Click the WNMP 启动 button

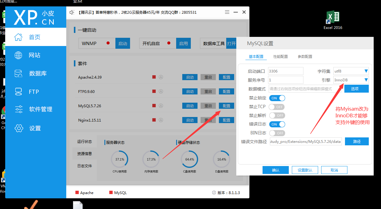(123, 43)
